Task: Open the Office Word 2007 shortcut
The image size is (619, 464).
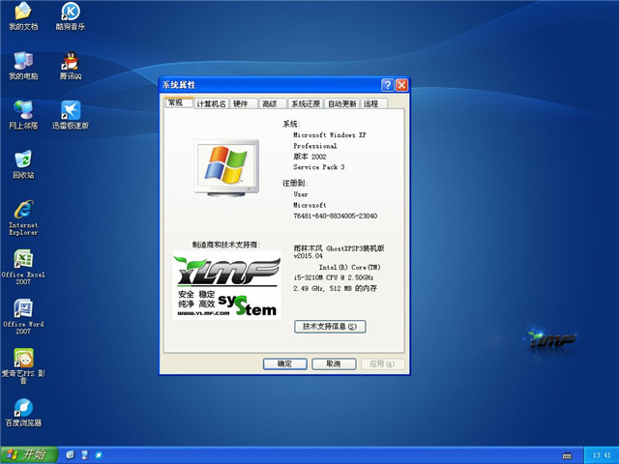Action: coord(23,317)
